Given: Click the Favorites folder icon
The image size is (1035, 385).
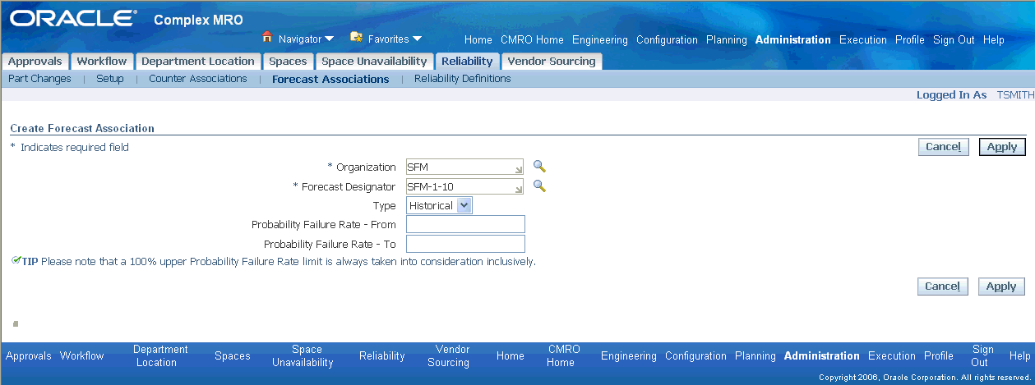Looking at the screenshot, I should 357,38.
